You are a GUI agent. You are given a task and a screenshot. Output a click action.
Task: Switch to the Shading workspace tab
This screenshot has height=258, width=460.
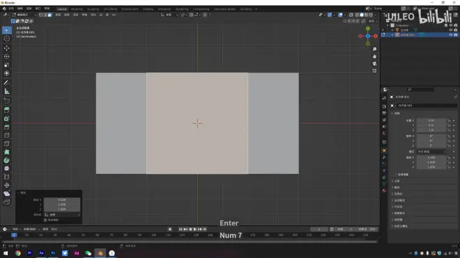pyautogui.click(x=148, y=9)
